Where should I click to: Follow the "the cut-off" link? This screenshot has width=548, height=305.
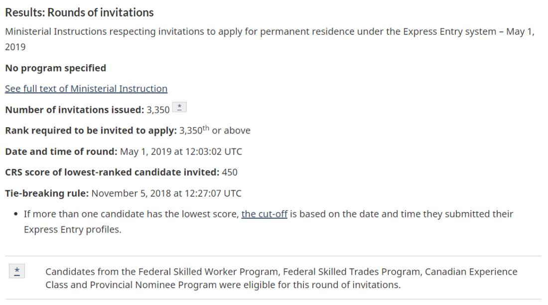click(264, 214)
